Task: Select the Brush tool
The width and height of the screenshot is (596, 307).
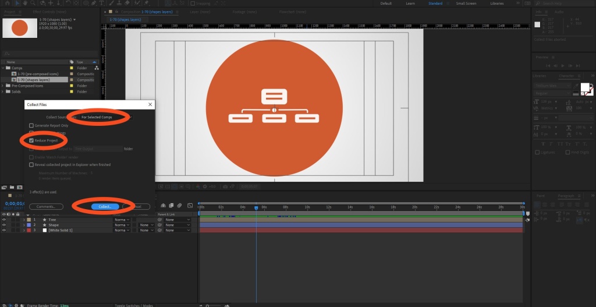Action: (112, 3)
